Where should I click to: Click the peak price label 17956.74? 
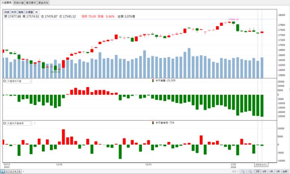(x=233, y=19)
